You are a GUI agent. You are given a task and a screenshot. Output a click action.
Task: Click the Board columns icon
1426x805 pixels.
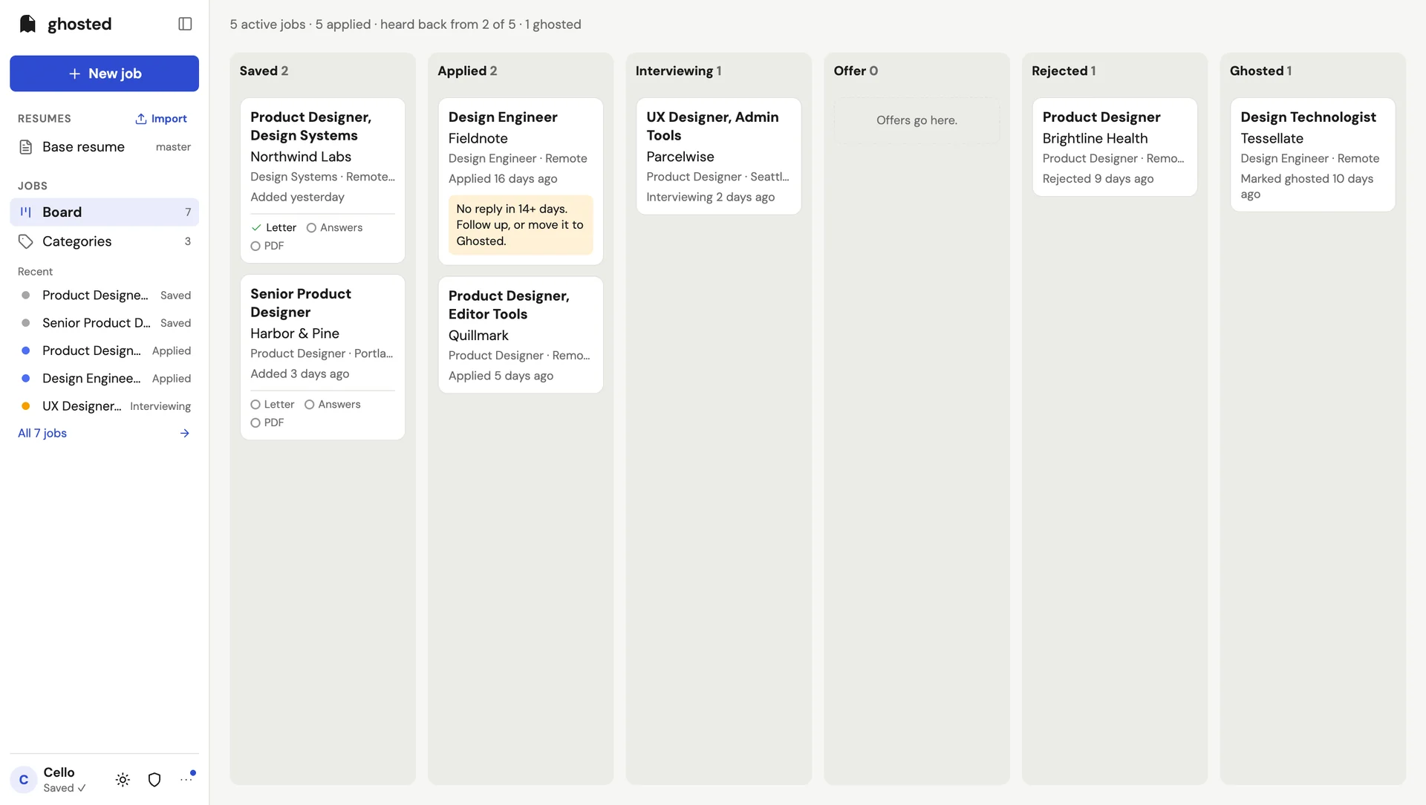26,212
